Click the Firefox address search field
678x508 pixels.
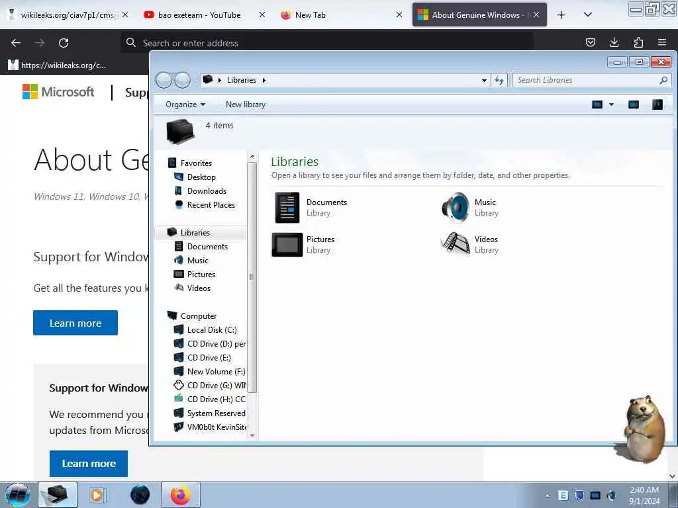pos(327,43)
